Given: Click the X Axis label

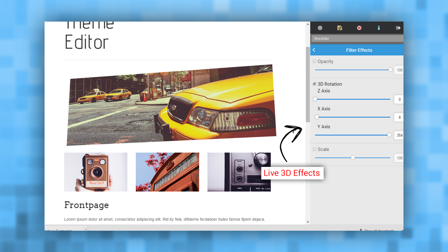Looking at the screenshot, I should (324, 108).
